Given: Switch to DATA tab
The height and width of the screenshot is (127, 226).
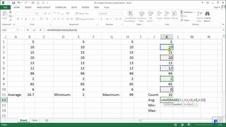Looking at the screenshot, I should point(74,7).
